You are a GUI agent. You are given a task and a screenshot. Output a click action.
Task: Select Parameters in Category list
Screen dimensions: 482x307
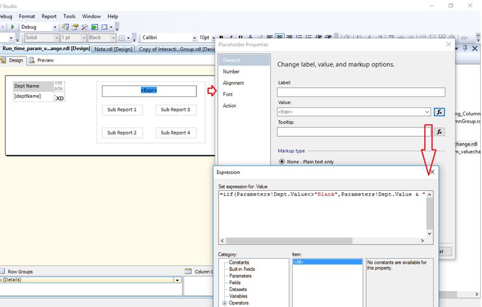tap(240, 275)
